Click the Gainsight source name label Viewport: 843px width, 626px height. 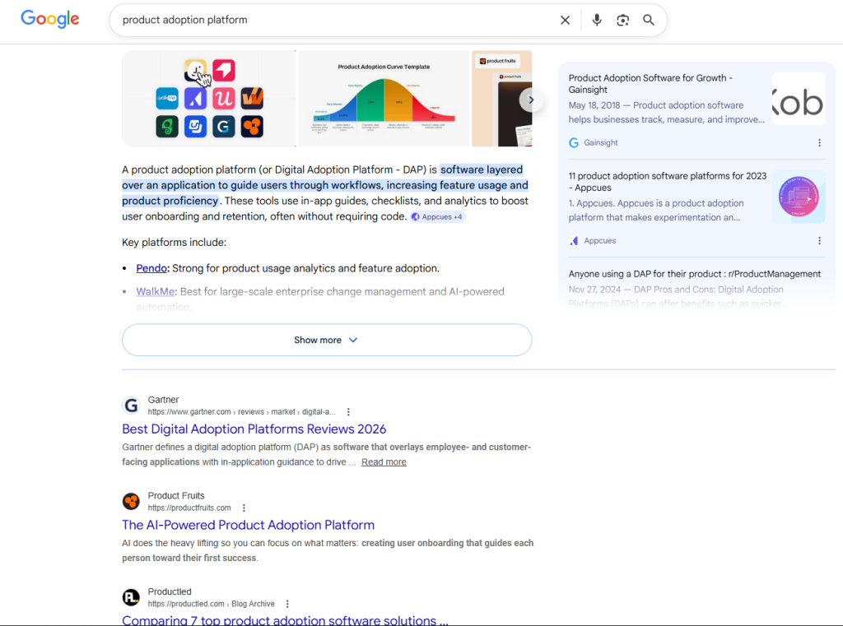click(600, 143)
